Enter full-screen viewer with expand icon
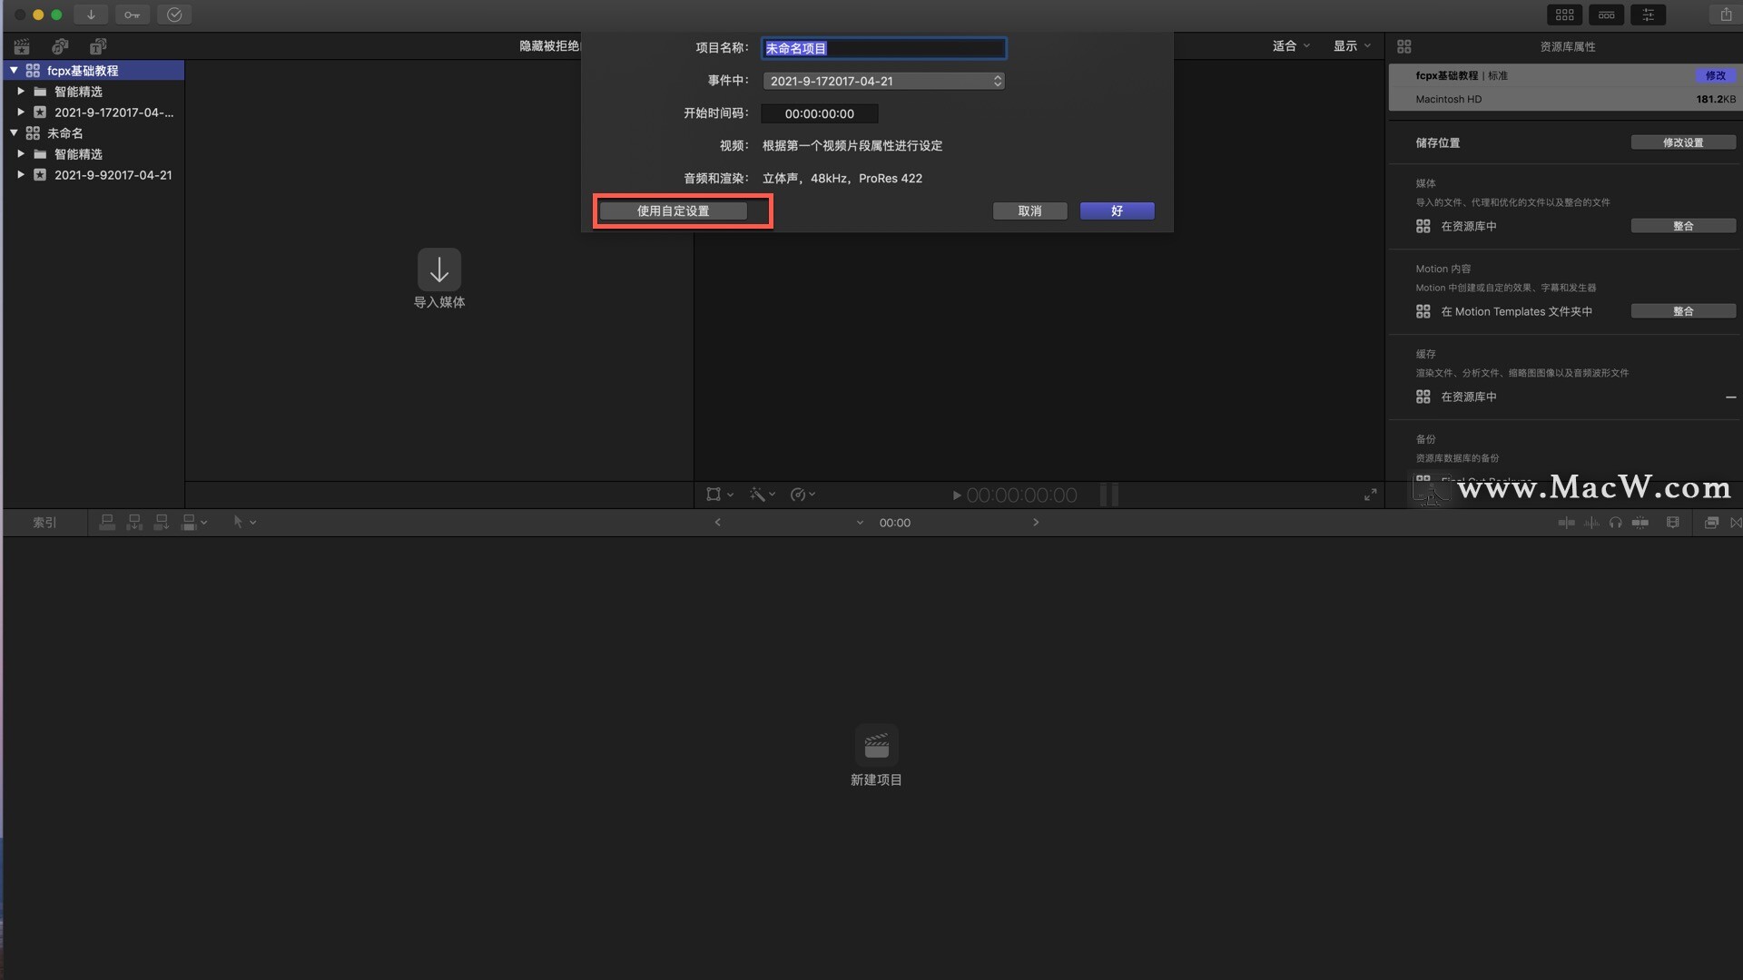 coord(1370,495)
